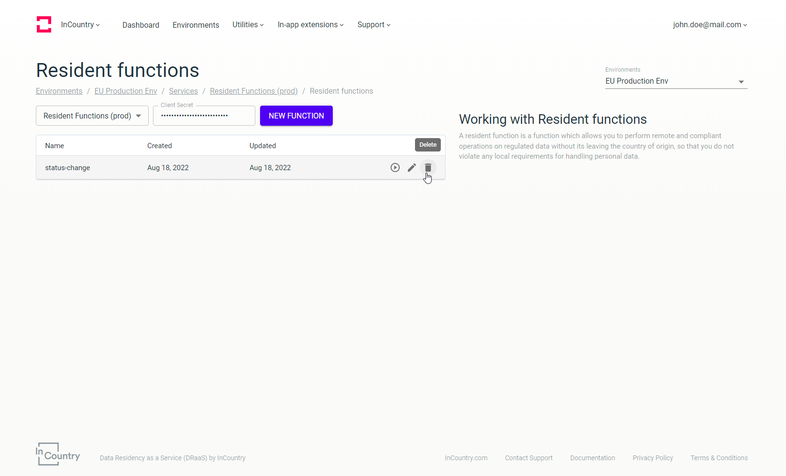Open the EU Production Env breadcrumb link

point(125,91)
